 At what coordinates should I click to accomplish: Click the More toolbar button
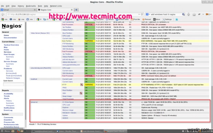point(157,20)
